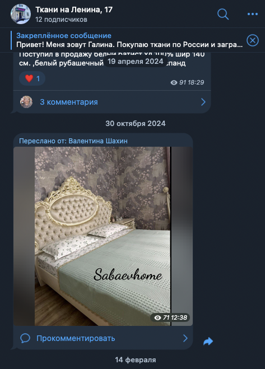Open channel search with magnifier icon

223,14
